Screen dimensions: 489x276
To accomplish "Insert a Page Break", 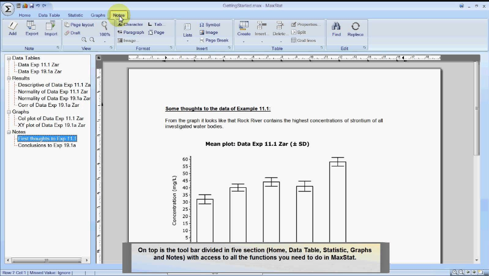I will coord(214,40).
